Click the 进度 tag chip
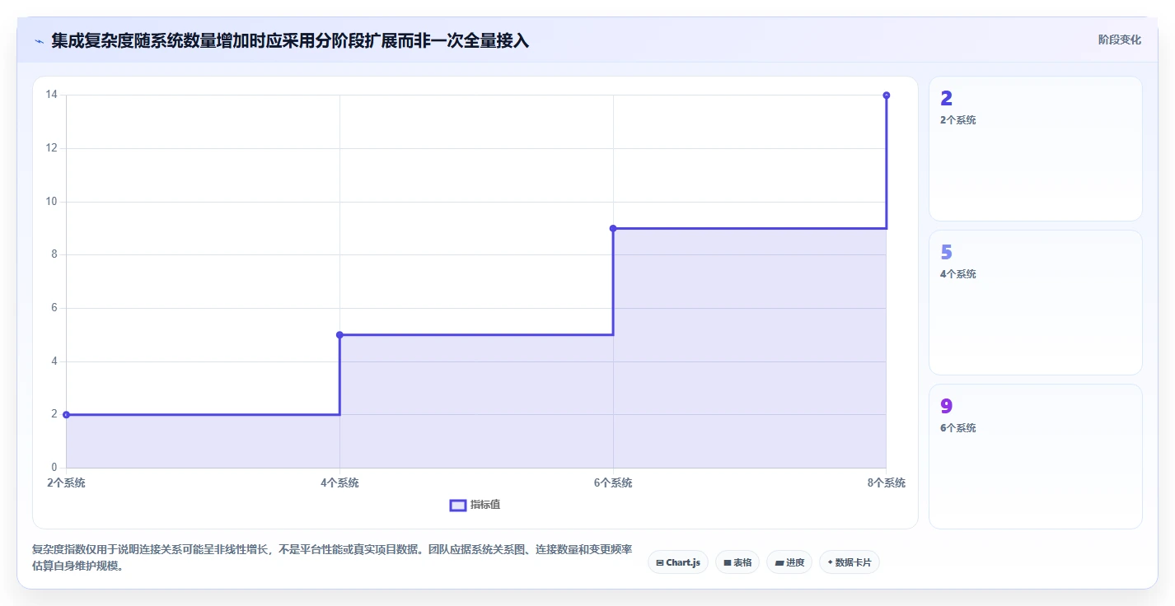The image size is (1175, 606). click(x=789, y=562)
